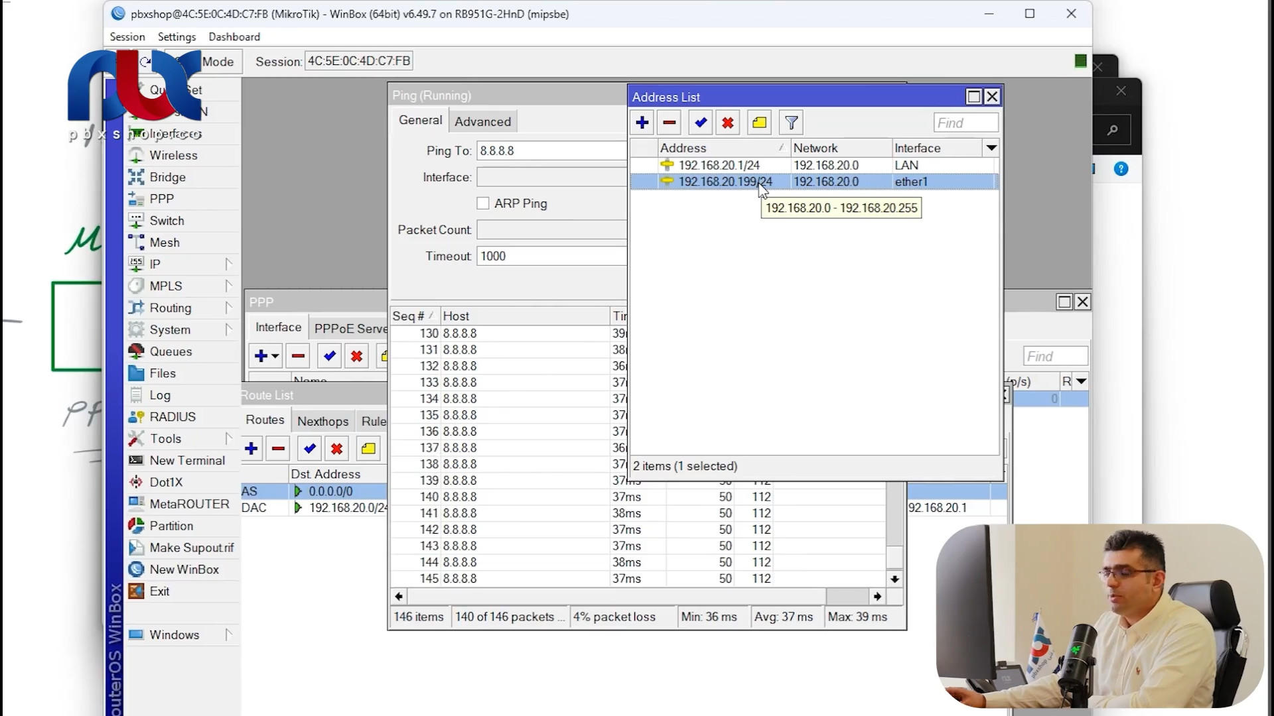1274x716 pixels.
Task: Expand the Tools submenu
Action: [x=228, y=438]
